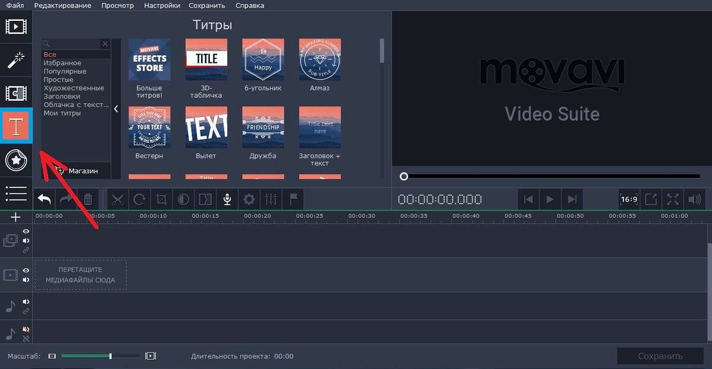Split clip with the scissors tool
The width and height of the screenshot is (712, 369).
117,199
